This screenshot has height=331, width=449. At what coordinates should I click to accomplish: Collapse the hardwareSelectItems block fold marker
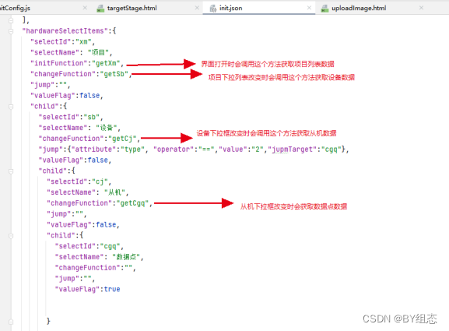(11, 31)
